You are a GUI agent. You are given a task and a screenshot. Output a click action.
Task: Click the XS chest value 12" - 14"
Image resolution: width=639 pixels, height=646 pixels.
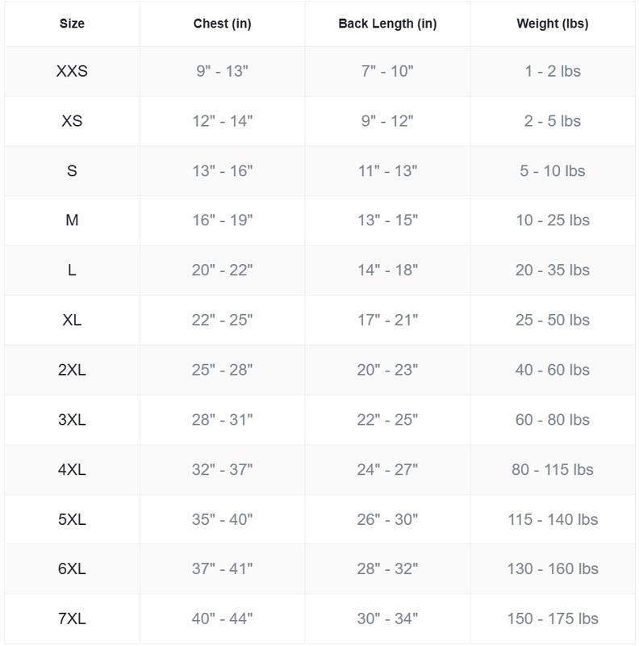point(222,121)
